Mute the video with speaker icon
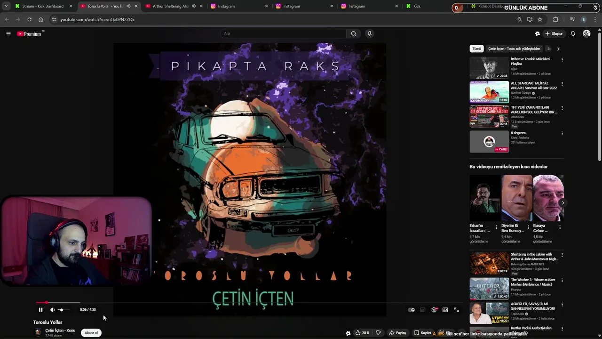 coord(52,310)
